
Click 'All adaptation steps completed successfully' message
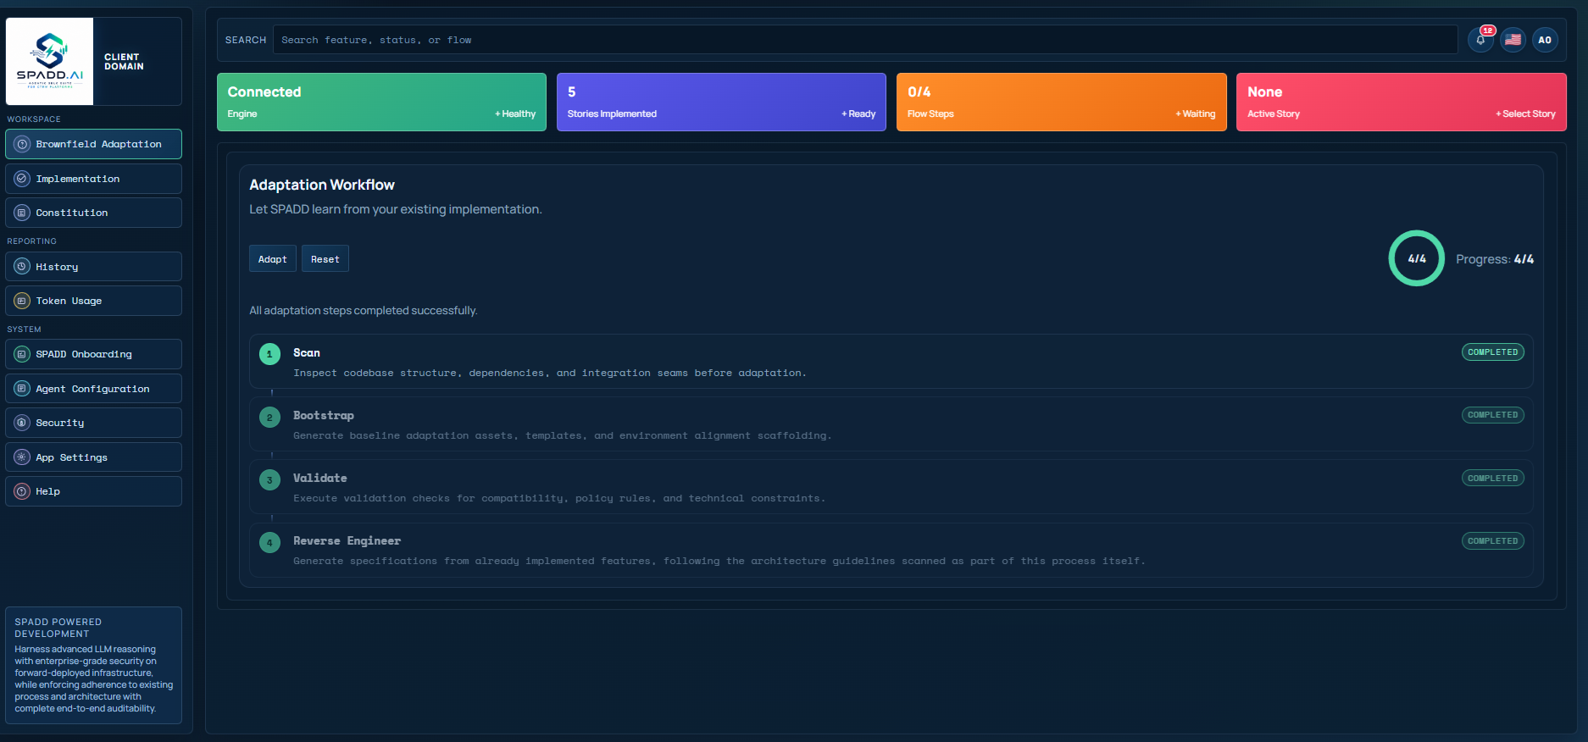364,311
